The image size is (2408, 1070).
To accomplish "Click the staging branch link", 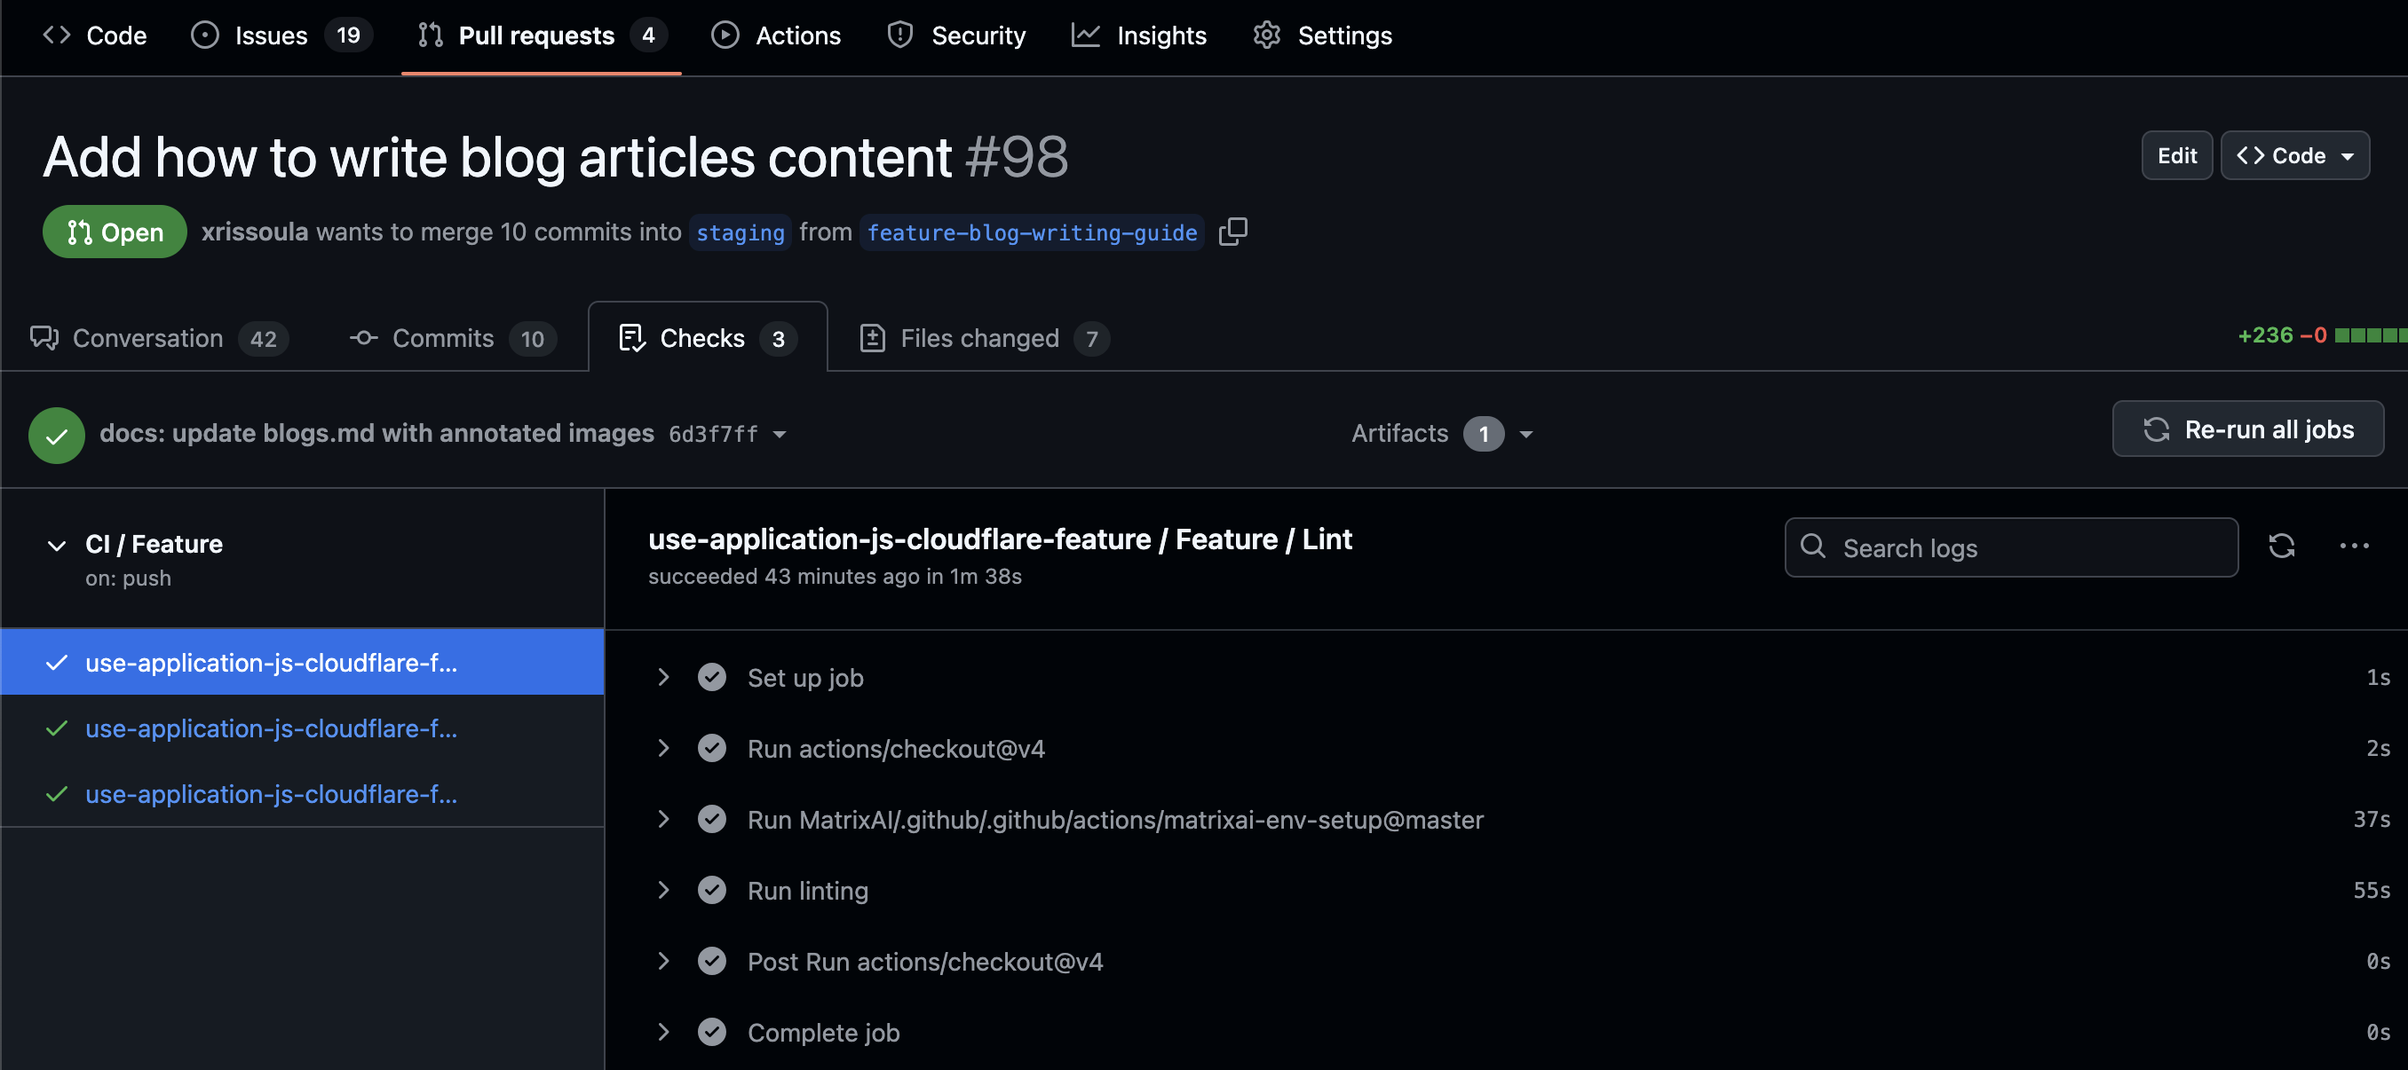I will pyautogui.click(x=741, y=232).
